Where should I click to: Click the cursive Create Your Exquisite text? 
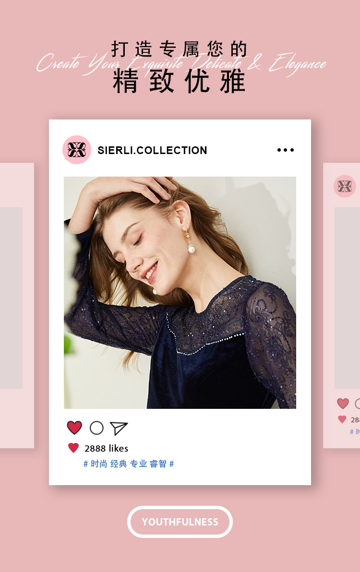(181, 64)
